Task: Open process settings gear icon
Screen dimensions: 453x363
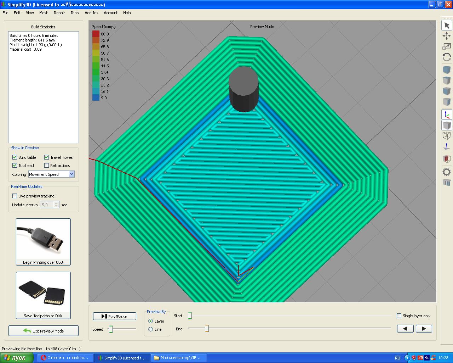Action: point(447,172)
